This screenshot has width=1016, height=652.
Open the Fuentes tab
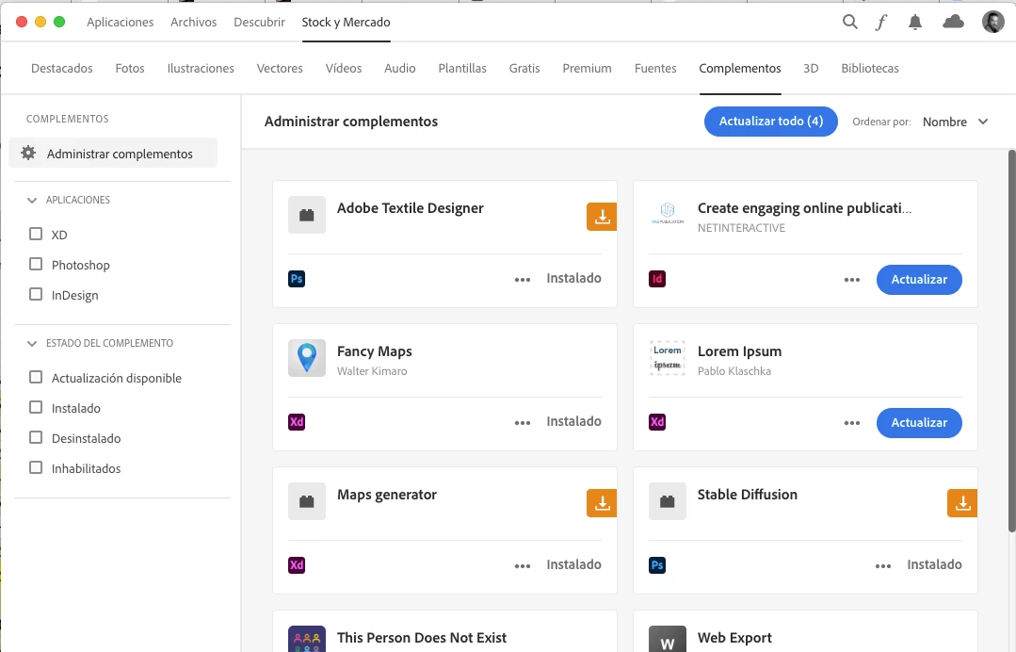[655, 68]
